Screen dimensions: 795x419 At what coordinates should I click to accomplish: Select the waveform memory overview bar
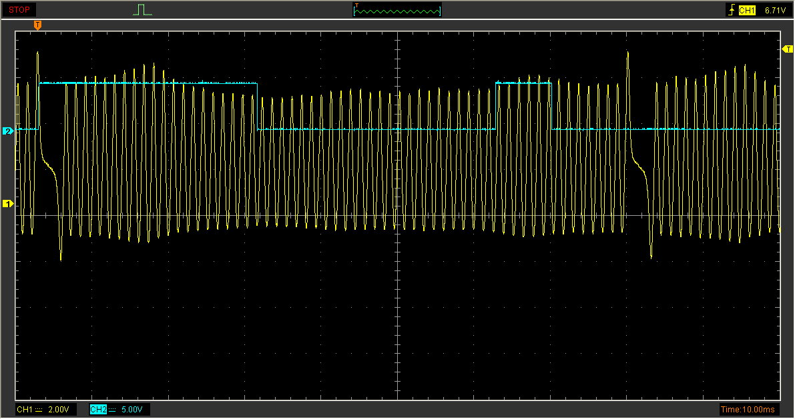(x=397, y=10)
